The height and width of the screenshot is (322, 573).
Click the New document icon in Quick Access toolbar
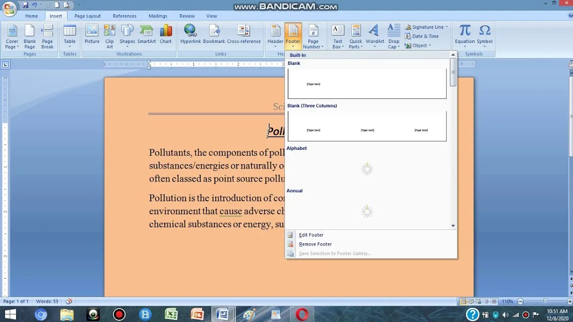[57, 5]
